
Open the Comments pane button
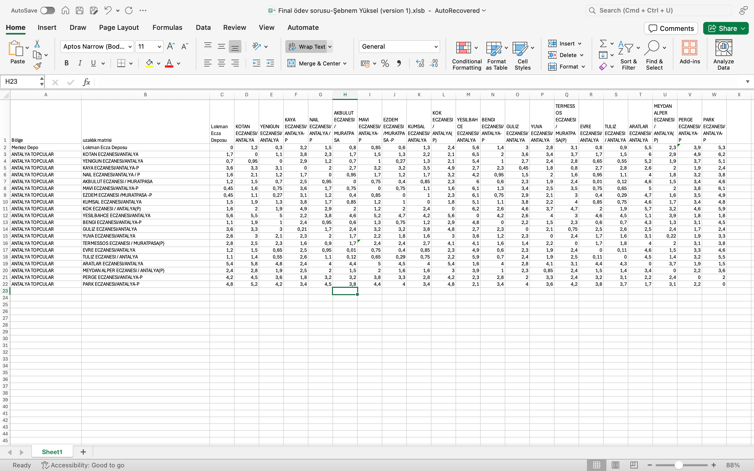pyautogui.click(x=671, y=28)
